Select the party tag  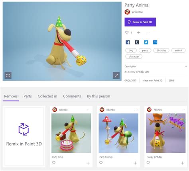pyautogui.click(x=145, y=51)
